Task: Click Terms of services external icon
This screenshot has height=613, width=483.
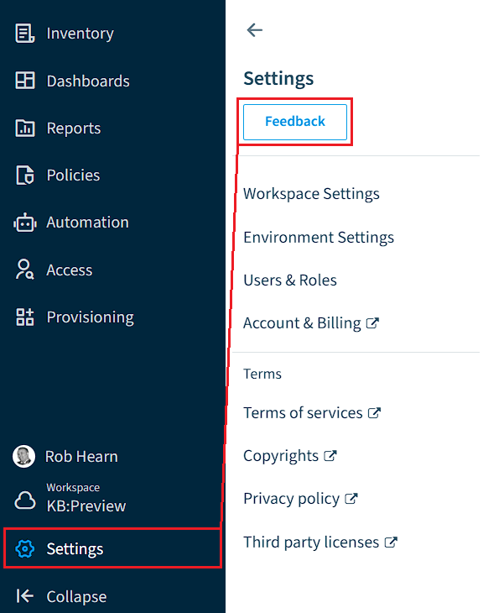Action: point(374,413)
